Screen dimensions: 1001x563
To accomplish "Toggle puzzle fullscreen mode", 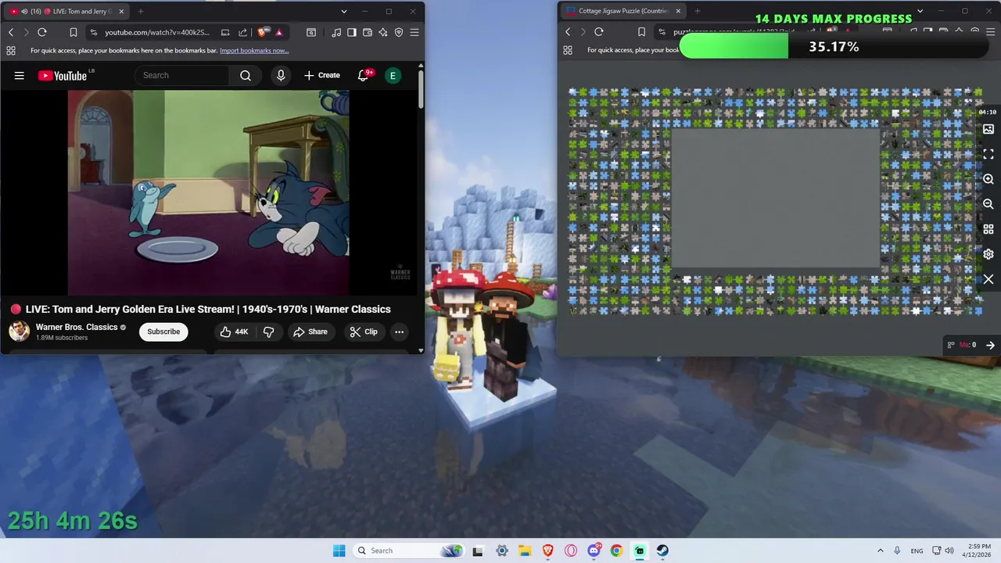I will (988, 154).
